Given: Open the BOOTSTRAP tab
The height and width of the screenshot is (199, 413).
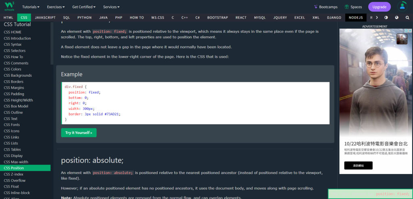Looking at the screenshot, I should pyautogui.click(x=217, y=18).
